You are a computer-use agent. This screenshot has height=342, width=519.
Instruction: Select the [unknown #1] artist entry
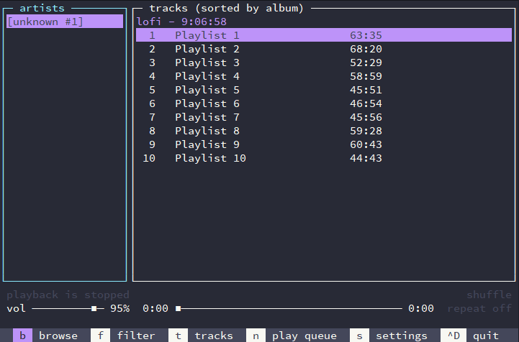coord(45,22)
